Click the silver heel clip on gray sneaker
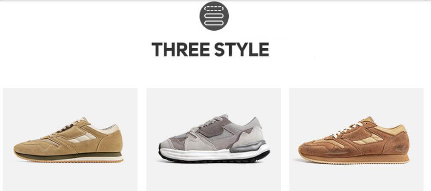Image resolution: width=431 pixels, height=191 pixels. click(x=248, y=146)
